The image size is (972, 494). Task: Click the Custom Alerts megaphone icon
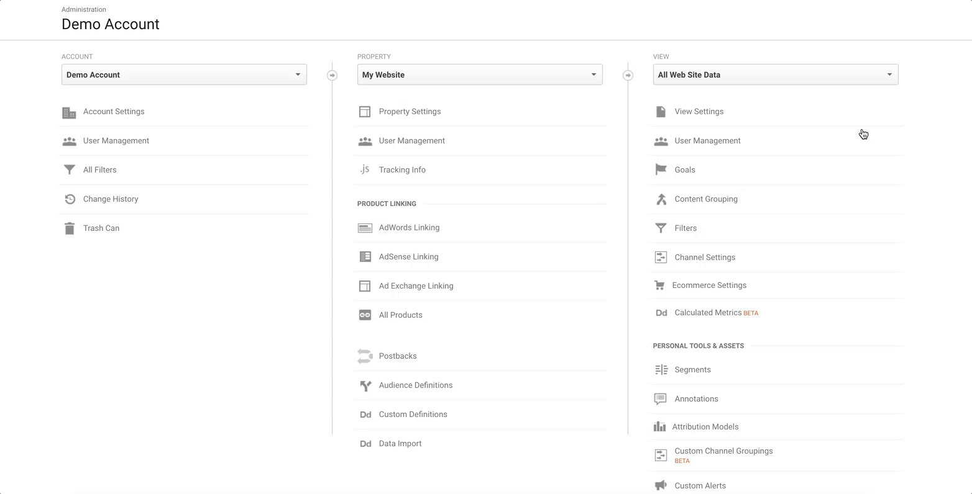click(661, 485)
